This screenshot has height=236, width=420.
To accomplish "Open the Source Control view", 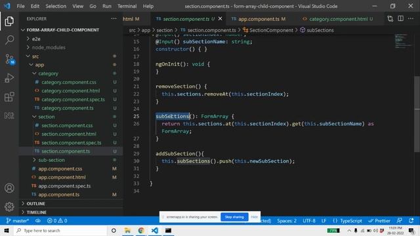I will 10,59.
